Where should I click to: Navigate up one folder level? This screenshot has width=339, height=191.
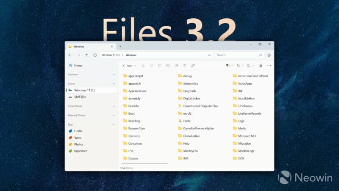click(87, 55)
